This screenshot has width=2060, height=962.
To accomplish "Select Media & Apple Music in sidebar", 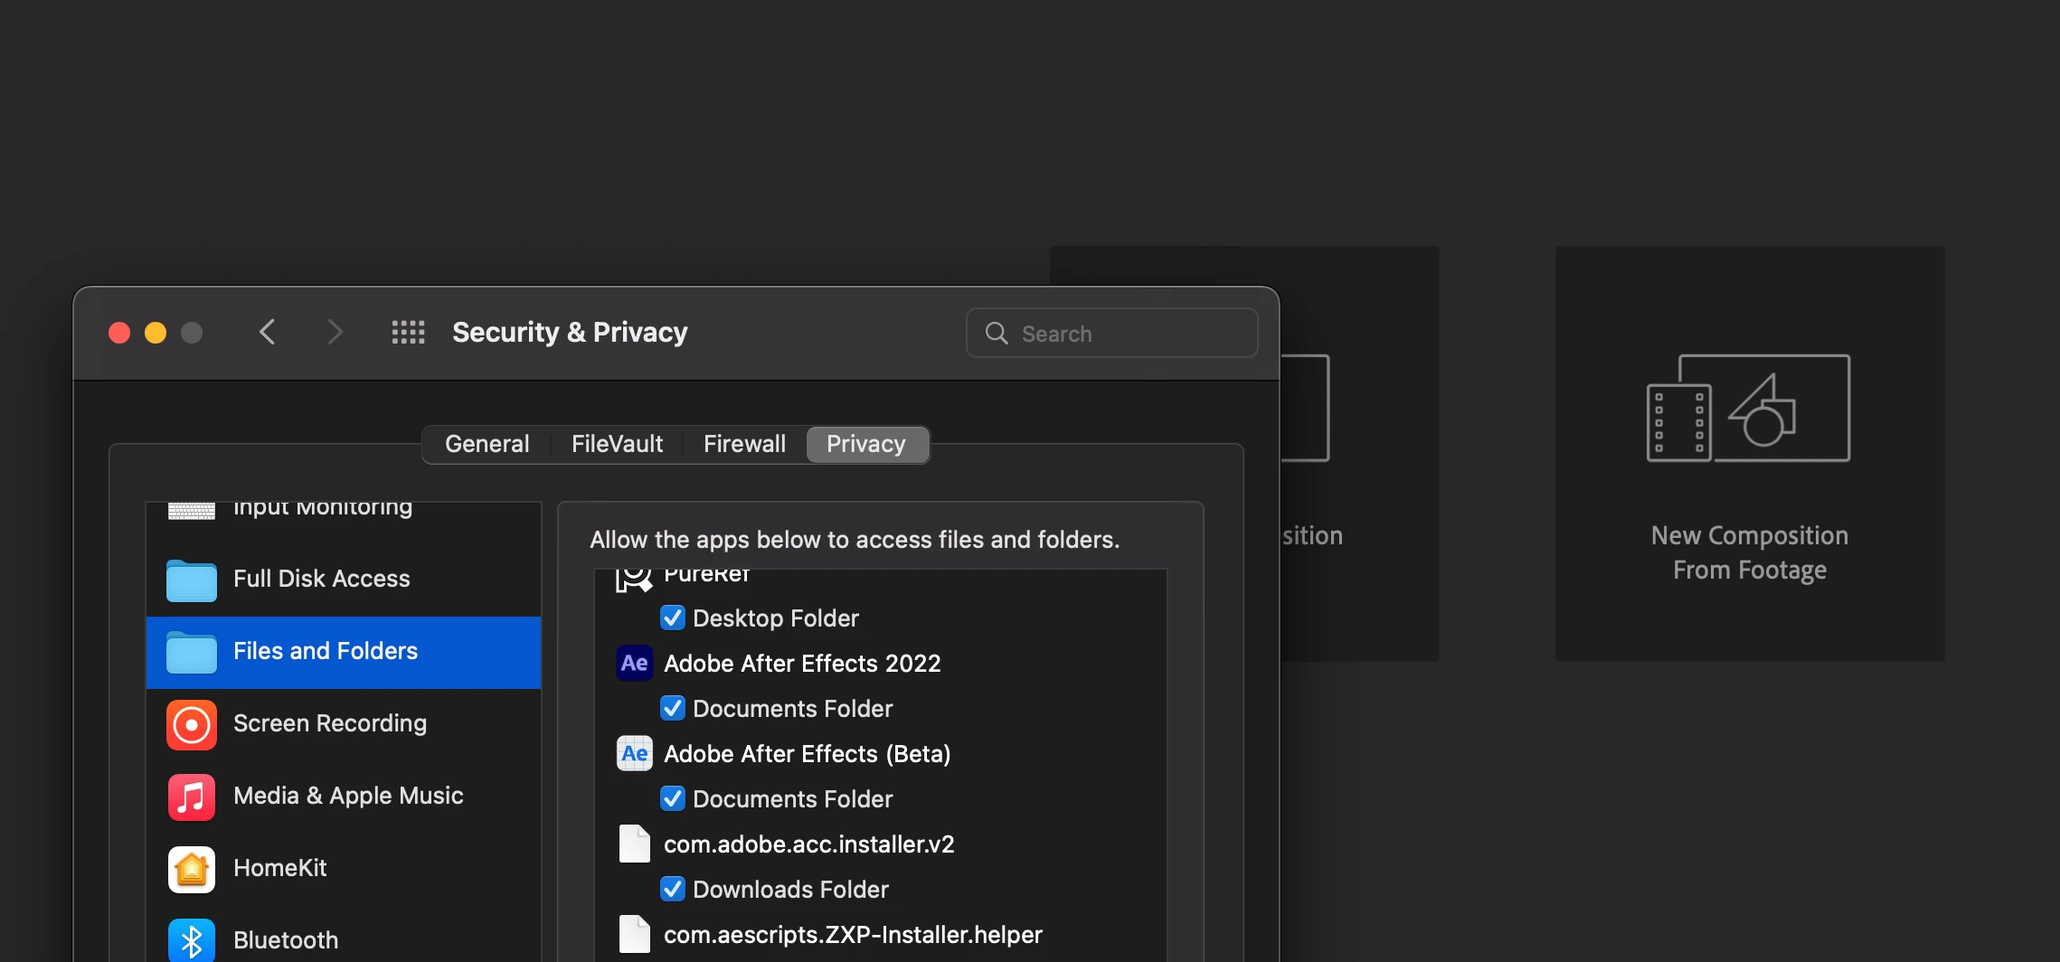I will point(344,797).
